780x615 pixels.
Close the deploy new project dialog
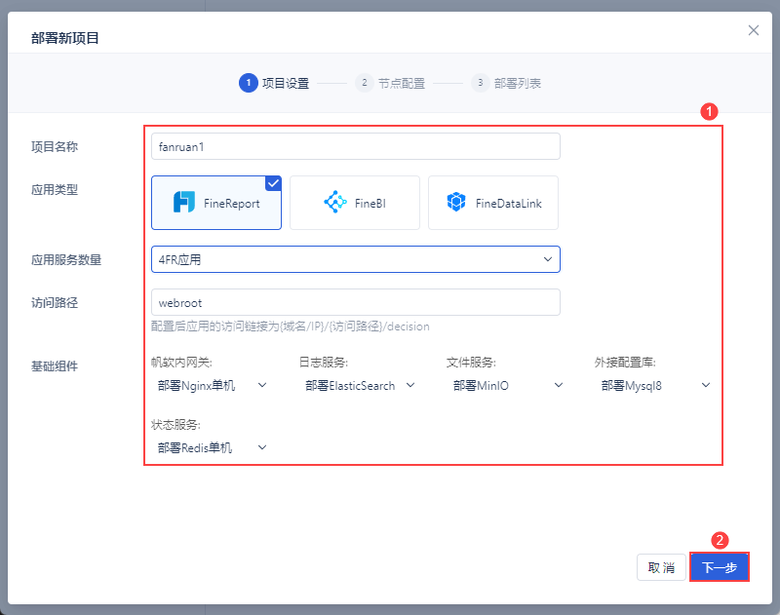pos(753,30)
